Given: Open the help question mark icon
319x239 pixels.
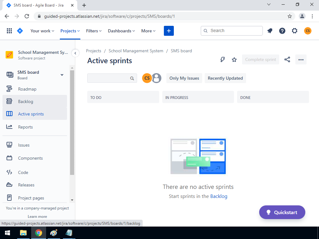Looking at the screenshot, I should pyautogui.click(x=282, y=31).
